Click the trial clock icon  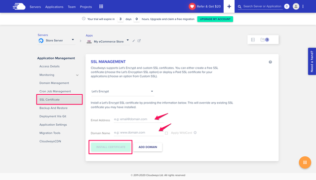coord(83,19)
